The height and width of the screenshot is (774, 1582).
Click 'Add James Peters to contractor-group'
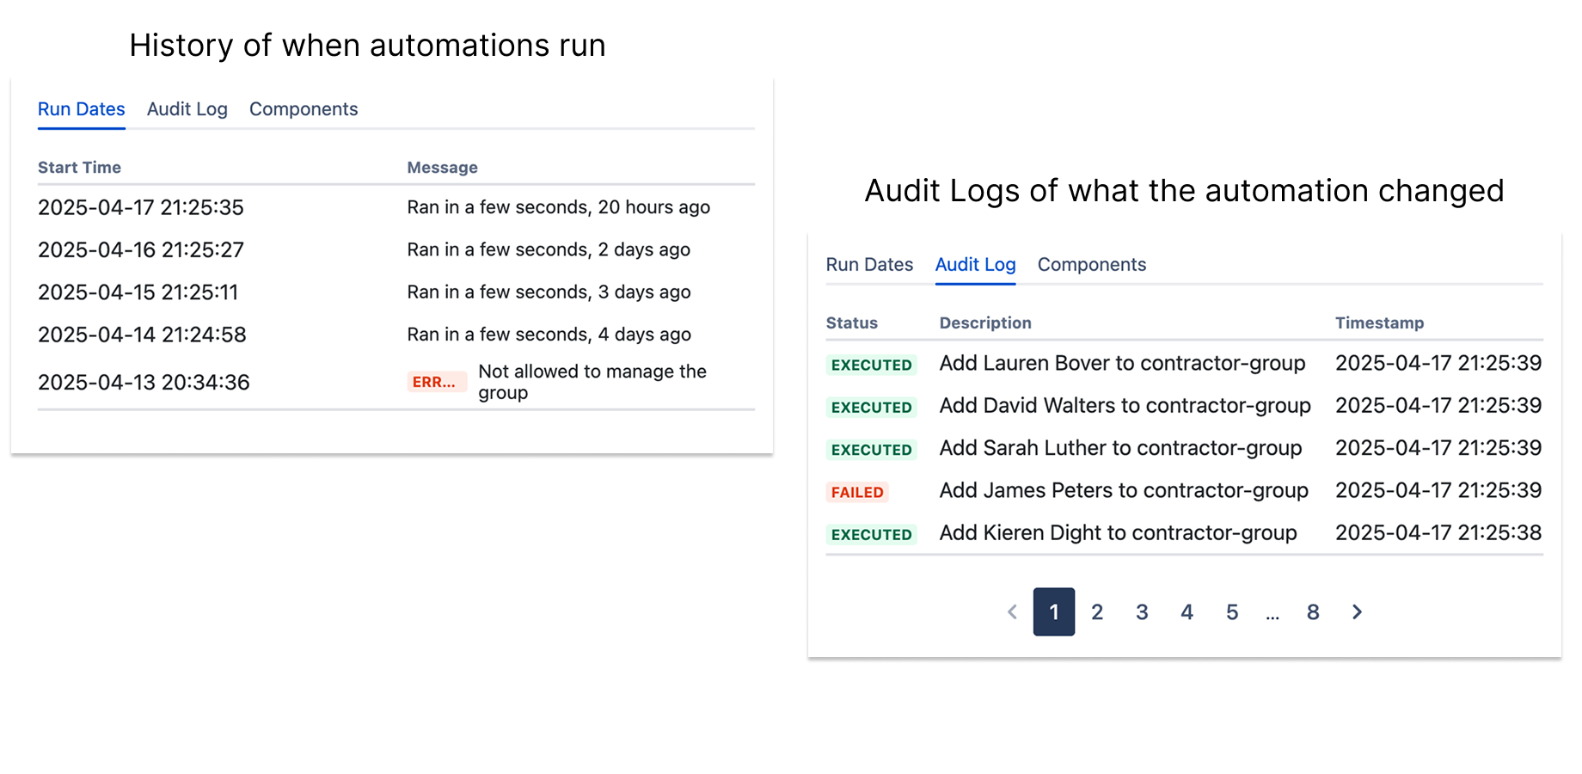coord(1124,490)
